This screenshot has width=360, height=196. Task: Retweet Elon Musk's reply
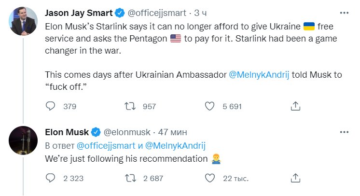pyautogui.click(x=130, y=179)
